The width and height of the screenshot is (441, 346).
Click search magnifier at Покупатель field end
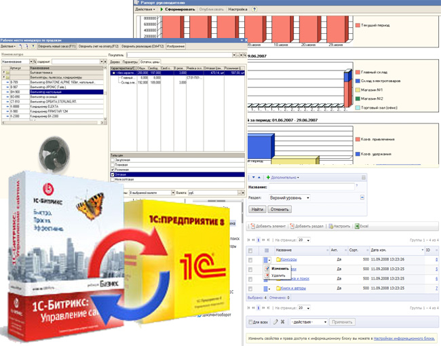(x=245, y=55)
